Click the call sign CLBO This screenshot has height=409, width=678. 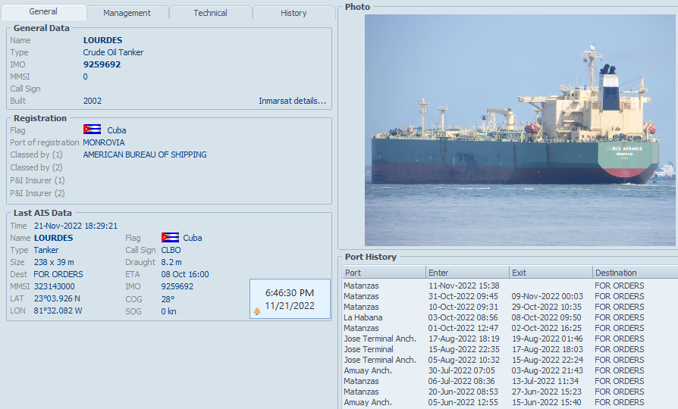pyautogui.click(x=171, y=250)
